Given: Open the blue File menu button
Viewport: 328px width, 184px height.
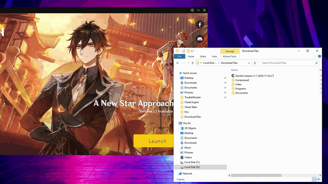Looking at the screenshot, I should click(x=179, y=56).
